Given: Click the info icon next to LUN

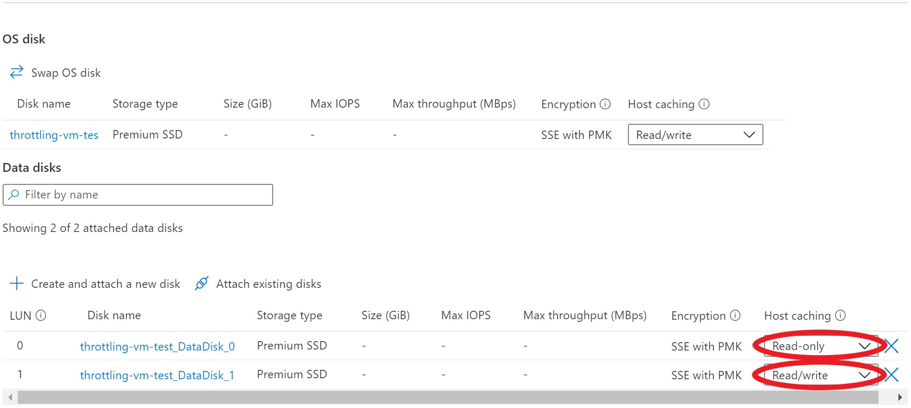Looking at the screenshot, I should pos(41,316).
